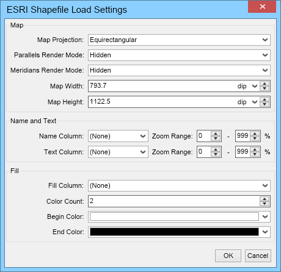Click Text Column zoom range maximum field
The image size is (281, 272).
pyautogui.click(x=243, y=152)
